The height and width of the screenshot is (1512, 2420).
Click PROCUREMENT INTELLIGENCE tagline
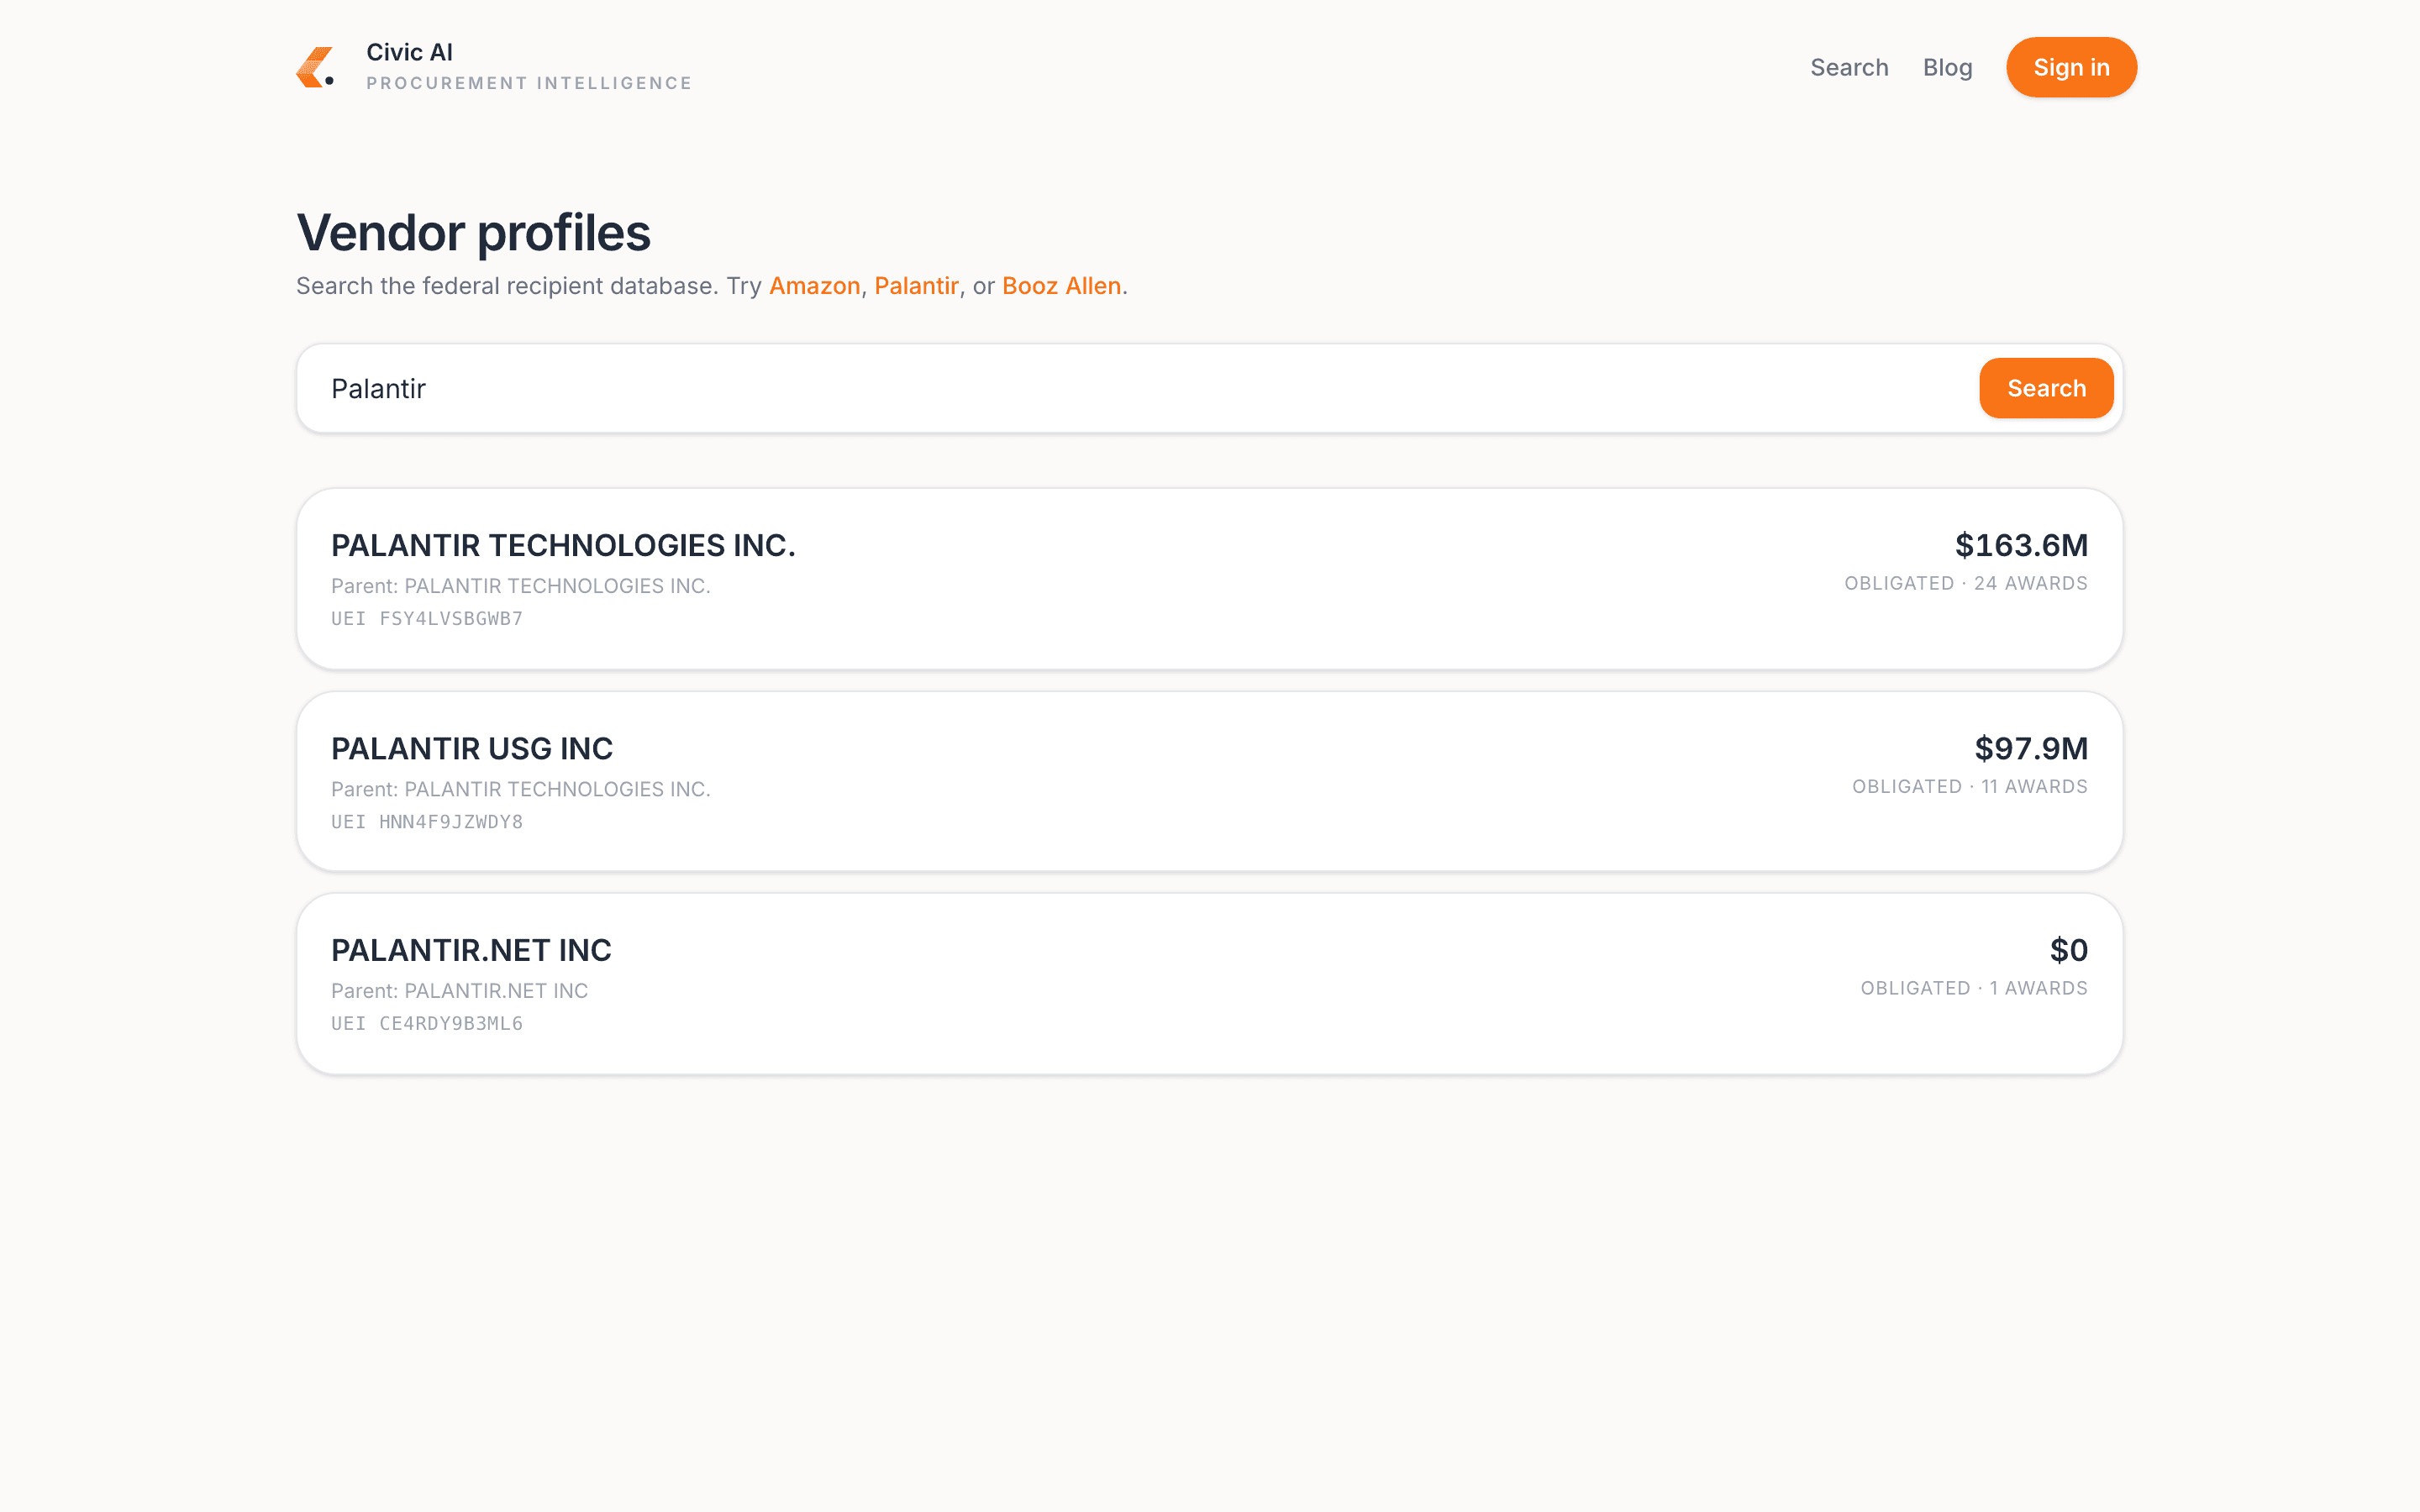[529, 83]
